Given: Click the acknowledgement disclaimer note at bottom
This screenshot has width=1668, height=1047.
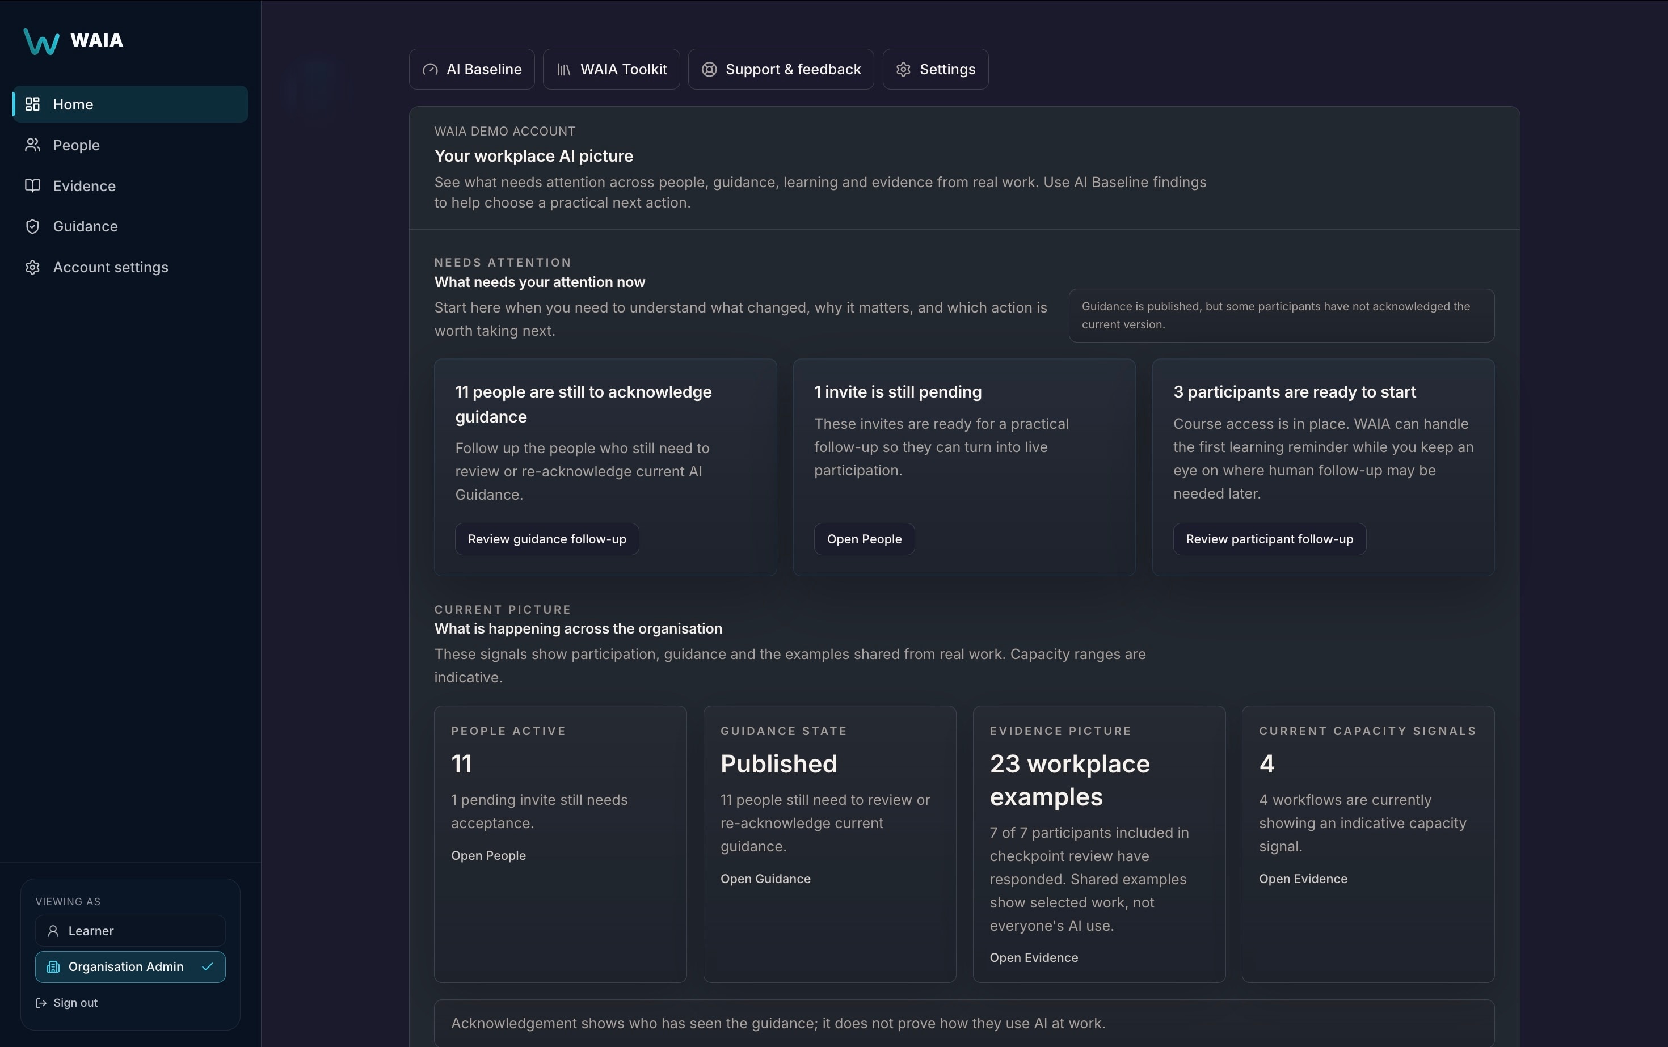Looking at the screenshot, I should coord(964,1023).
